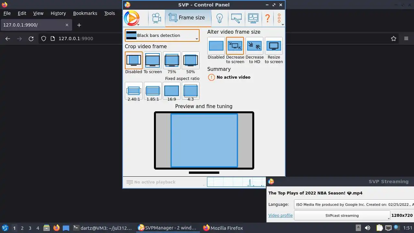Open the desktop start menu icon
The width and height of the screenshot is (414, 233).
tap(5, 228)
